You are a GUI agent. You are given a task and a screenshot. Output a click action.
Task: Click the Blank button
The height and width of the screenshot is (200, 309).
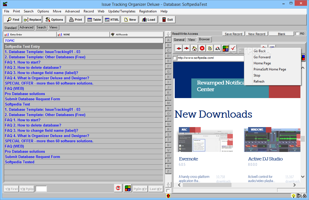pyautogui.click(x=281, y=34)
